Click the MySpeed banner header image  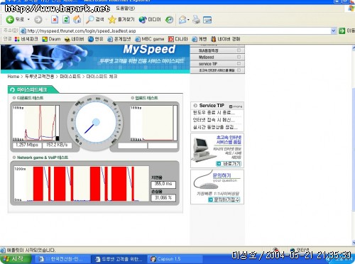tap(95, 59)
